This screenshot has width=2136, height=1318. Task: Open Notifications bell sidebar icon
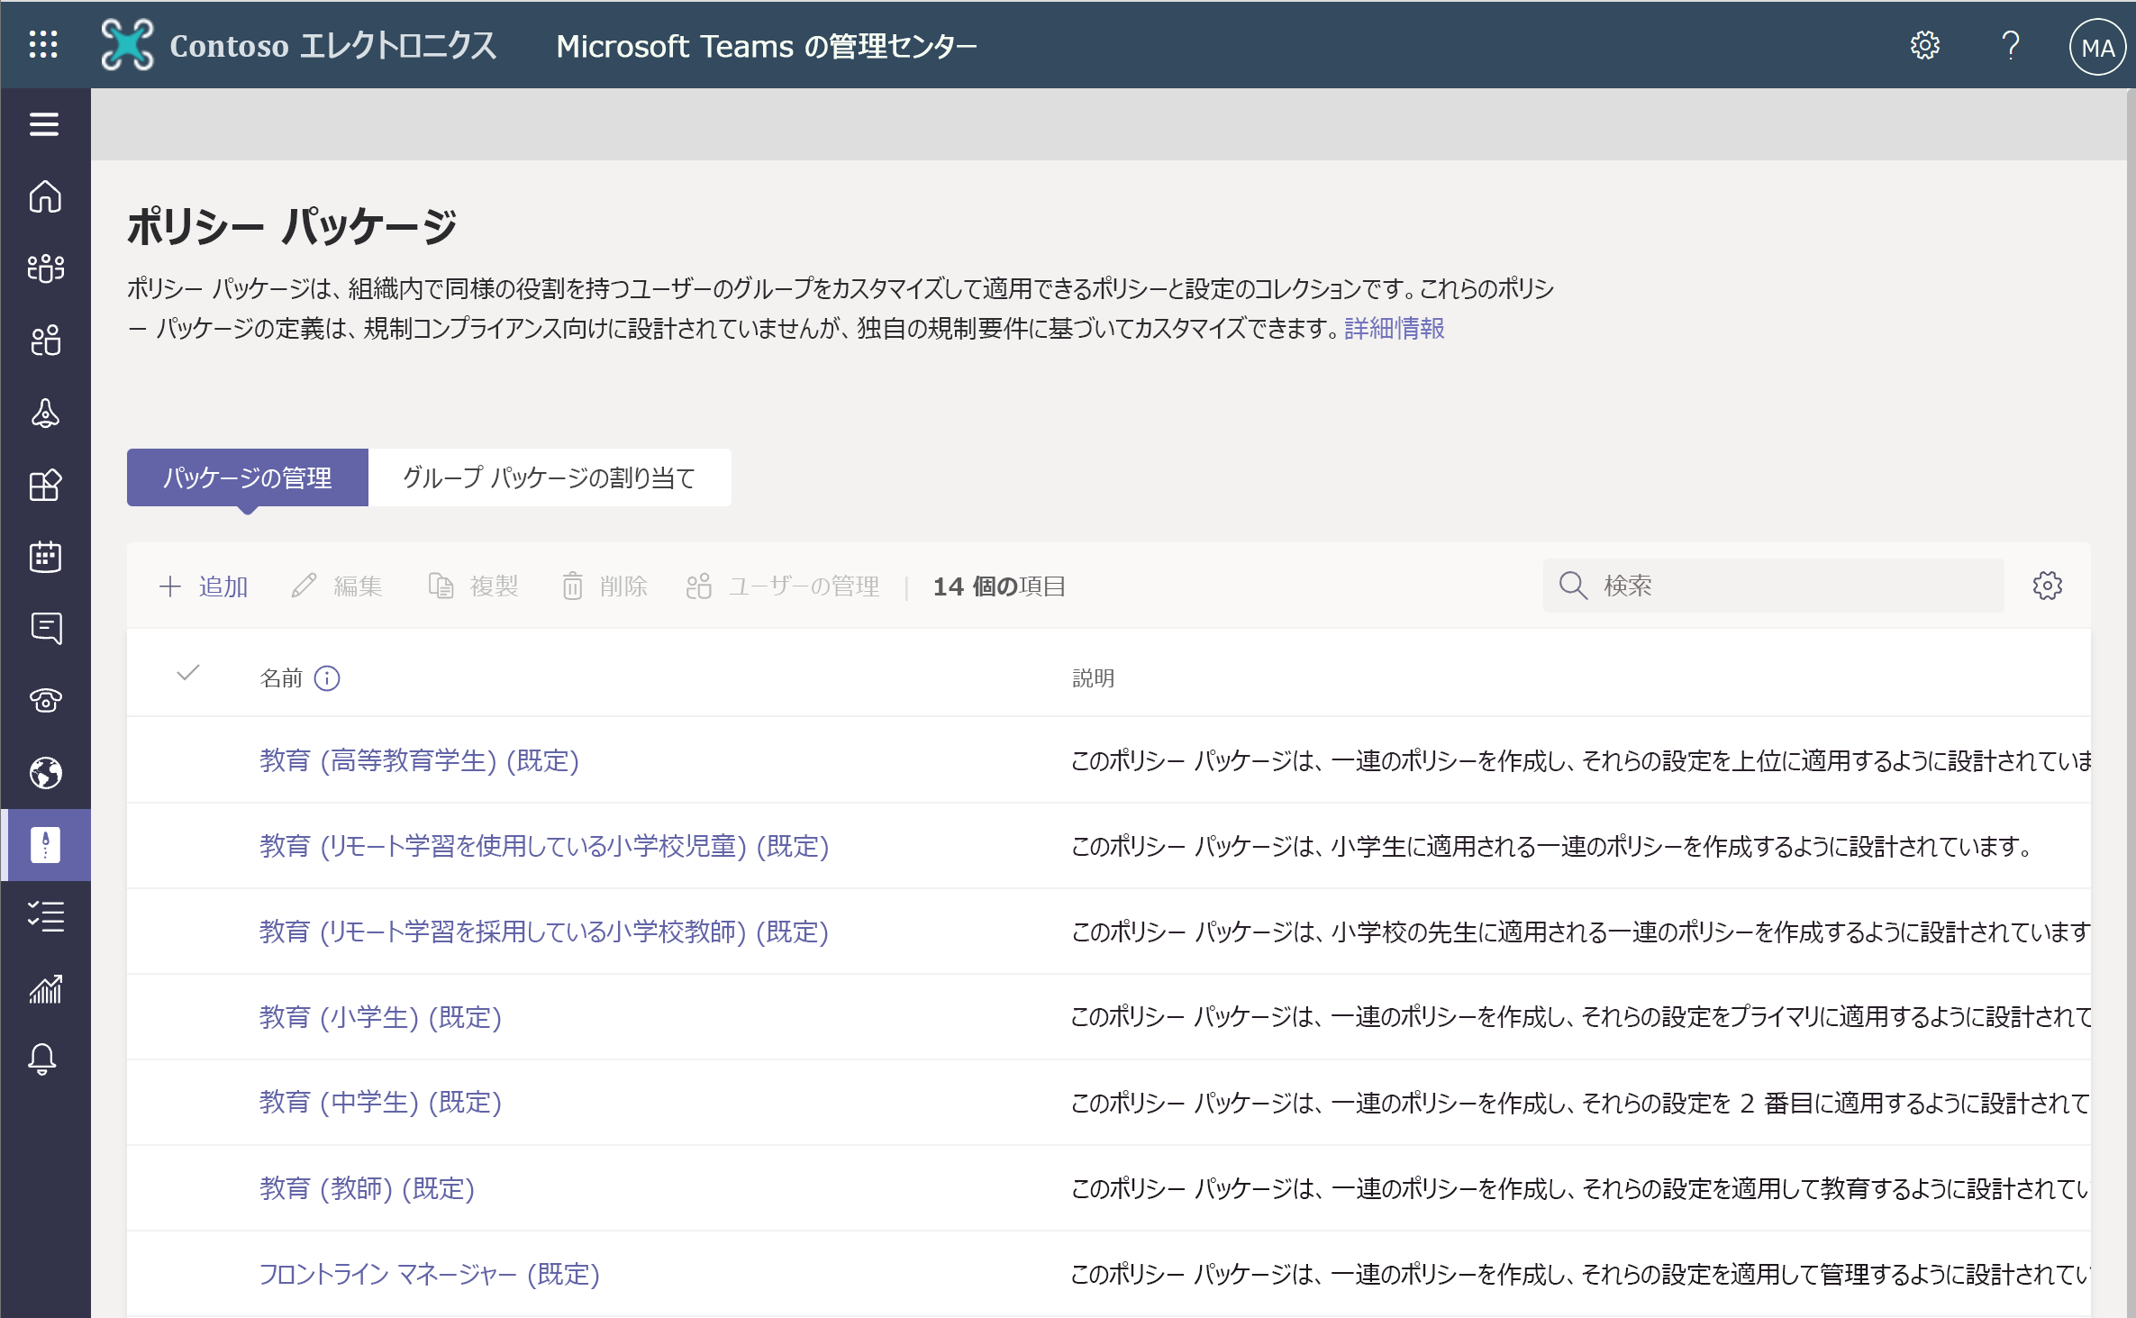click(x=42, y=1059)
